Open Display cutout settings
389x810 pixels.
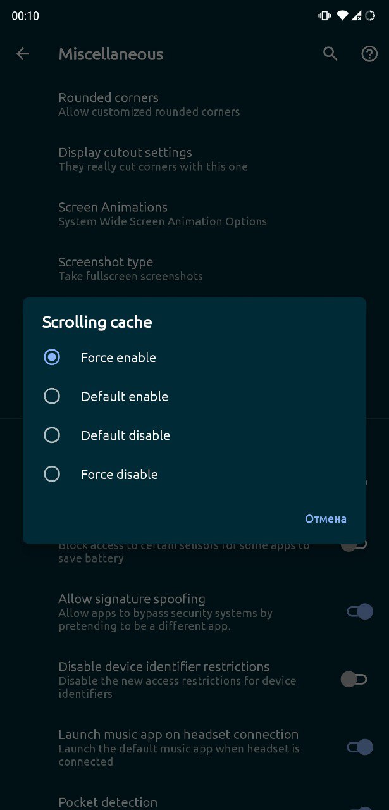[194, 159]
